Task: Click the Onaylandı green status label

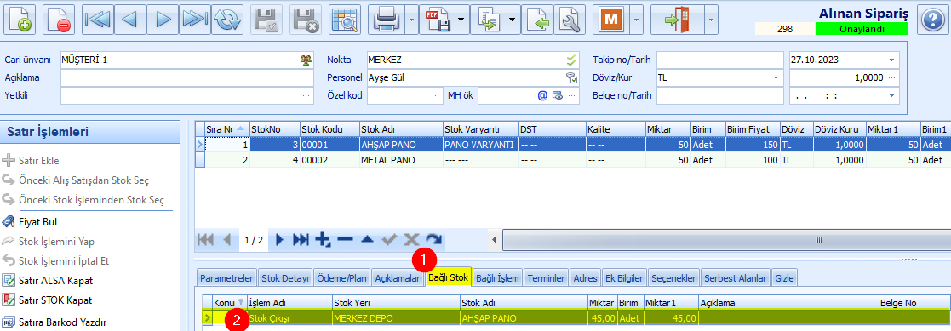Action: 862,28
